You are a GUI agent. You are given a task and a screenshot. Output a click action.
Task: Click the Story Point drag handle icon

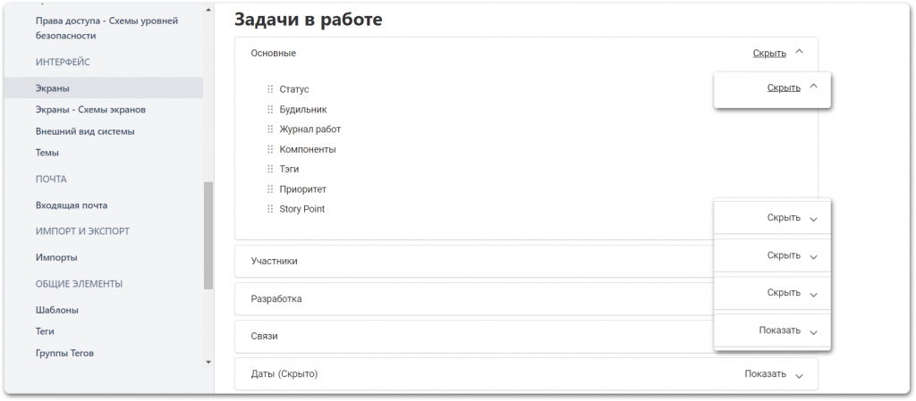270,209
